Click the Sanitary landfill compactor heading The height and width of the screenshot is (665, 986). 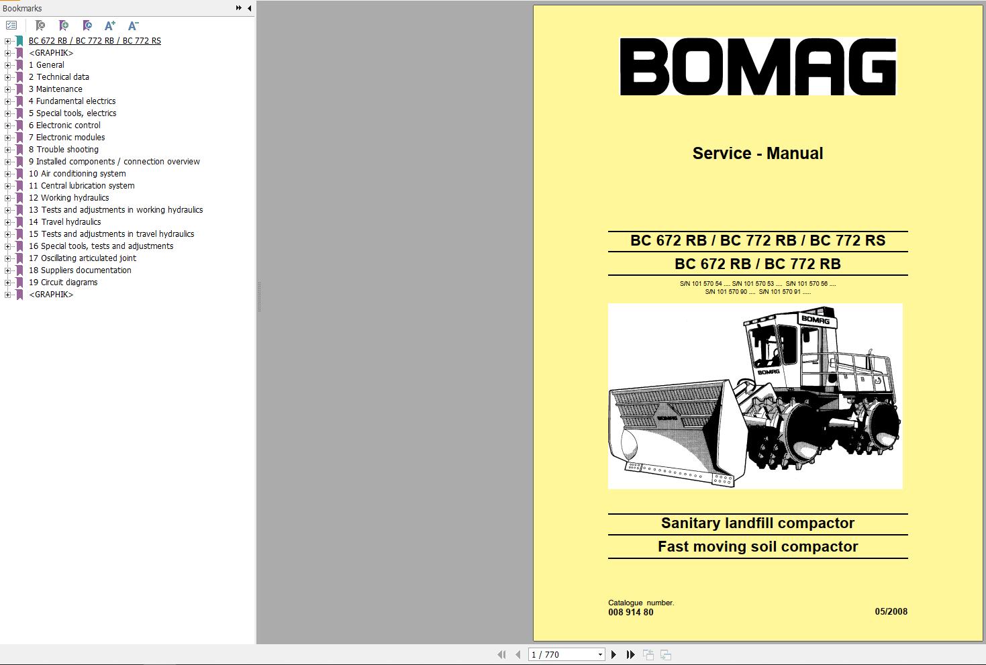758,523
